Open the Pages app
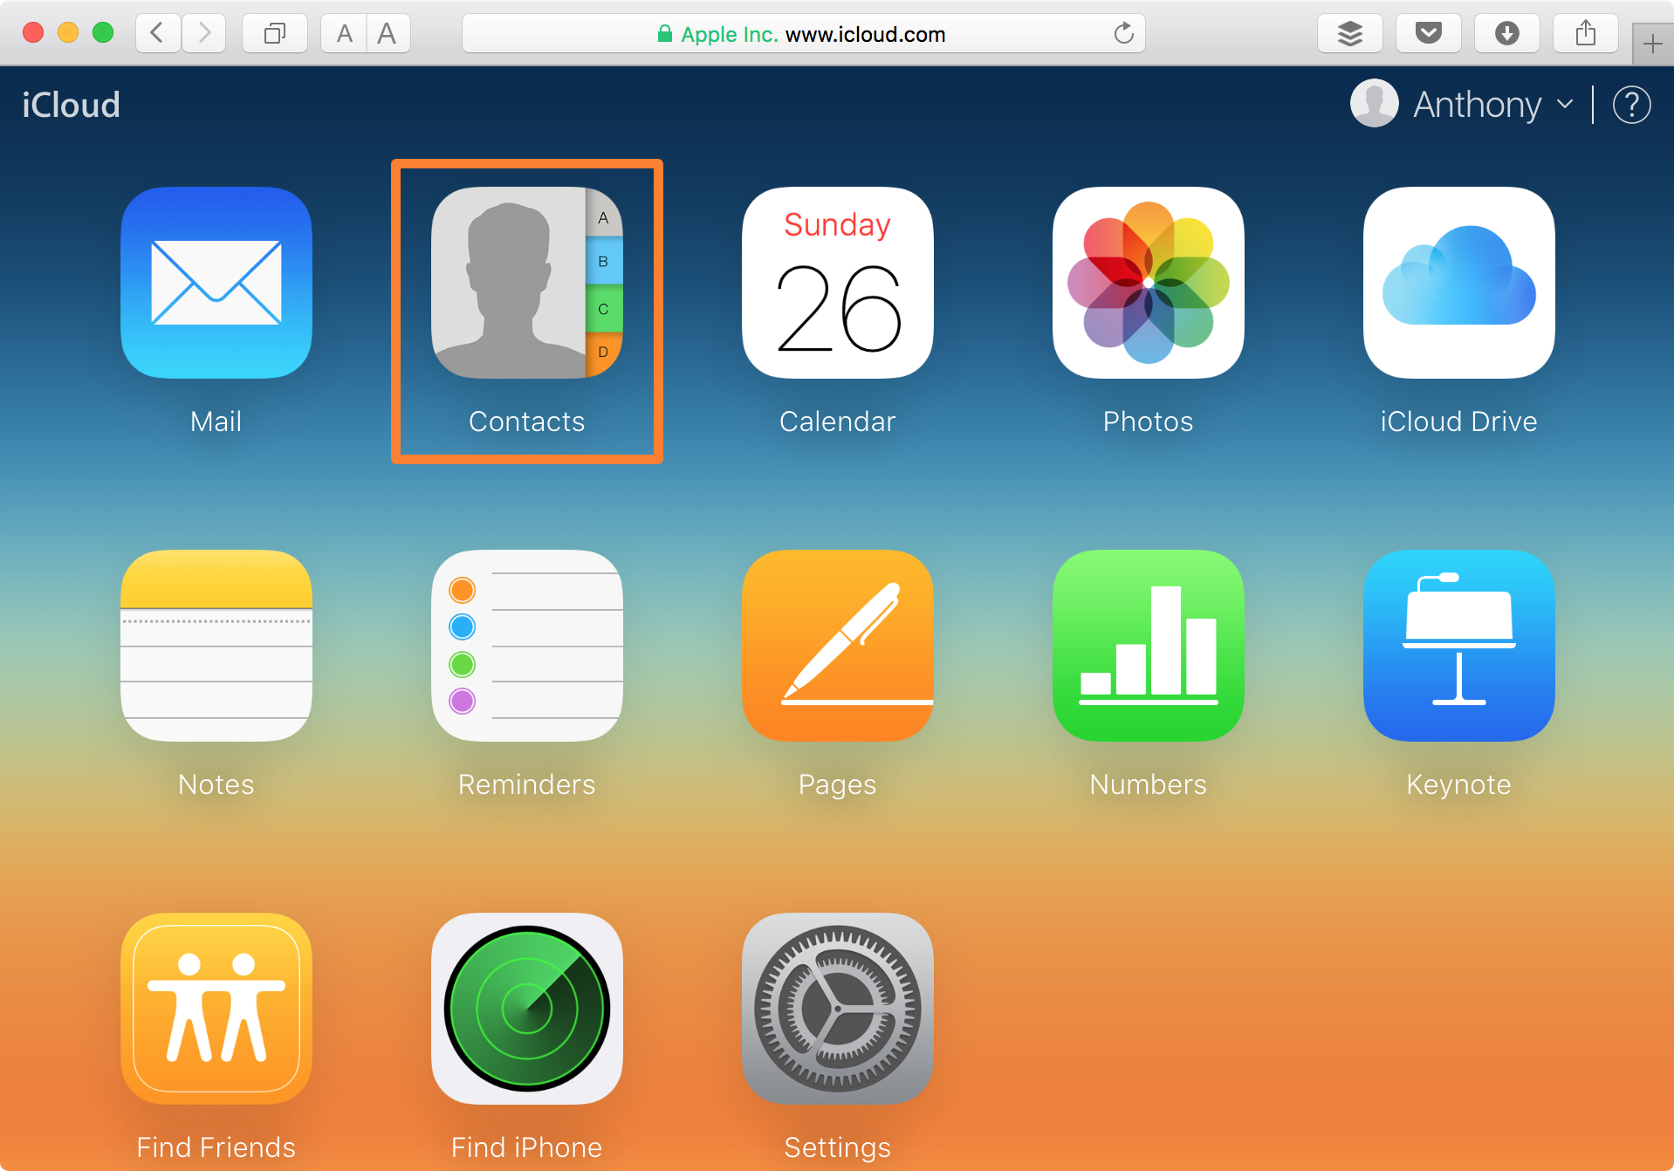 838,646
